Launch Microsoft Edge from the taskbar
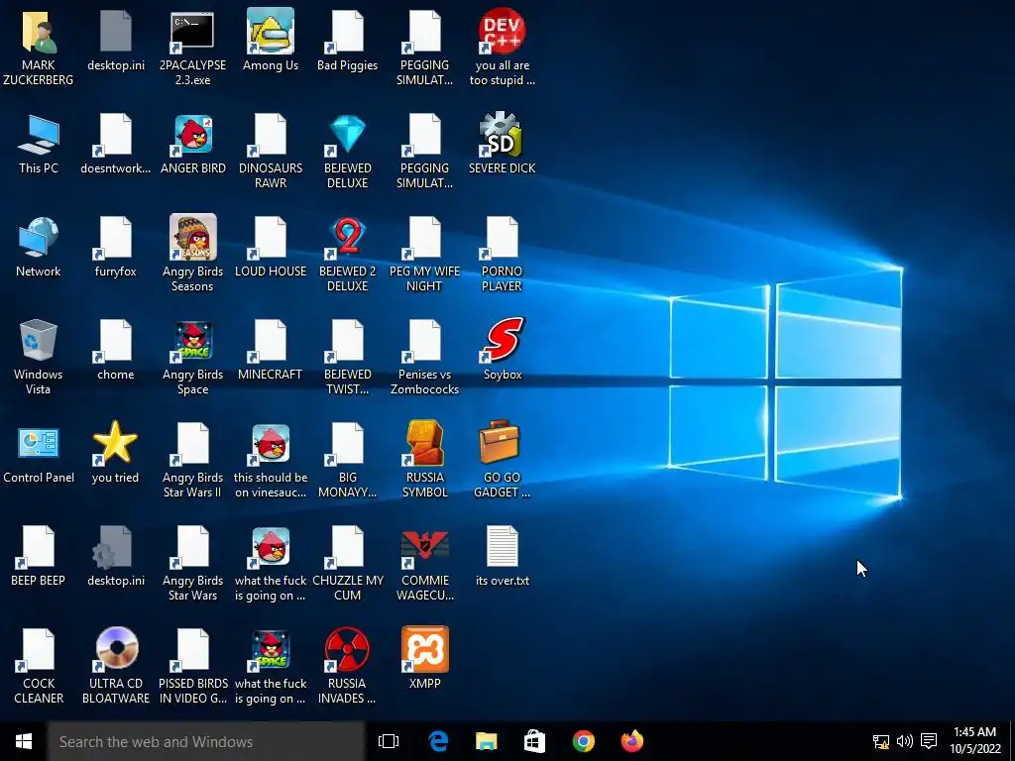 click(438, 741)
